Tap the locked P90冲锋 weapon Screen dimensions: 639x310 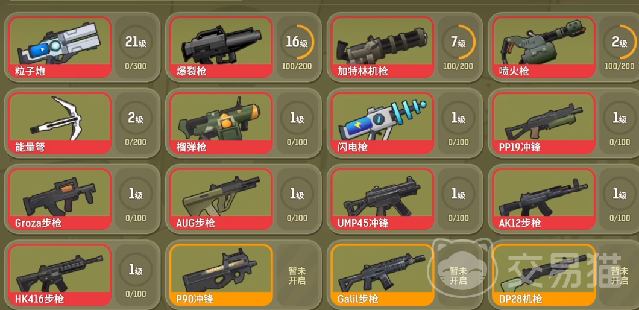[x=221, y=275]
